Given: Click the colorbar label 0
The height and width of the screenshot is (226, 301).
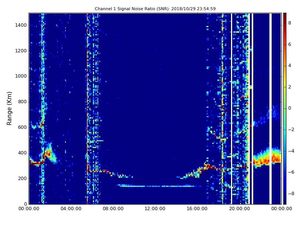Looking at the screenshot, I should tap(290, 108).
